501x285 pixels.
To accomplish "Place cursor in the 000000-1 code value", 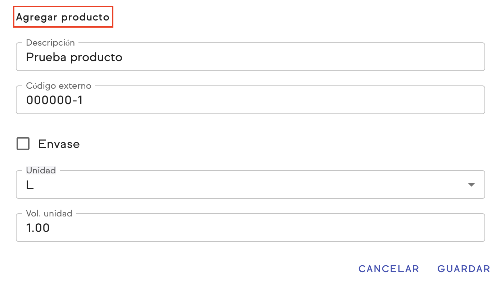I will pyautogui.click(x=54, y=101).
